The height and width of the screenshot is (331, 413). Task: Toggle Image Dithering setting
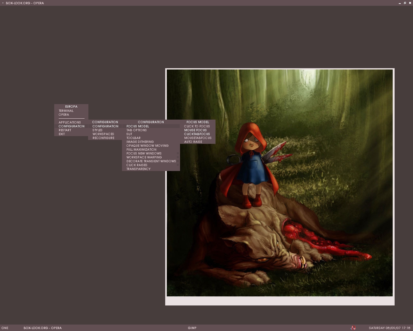[x=151, y=142]
